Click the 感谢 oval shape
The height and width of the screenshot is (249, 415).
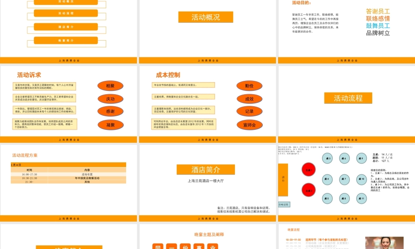110,112
